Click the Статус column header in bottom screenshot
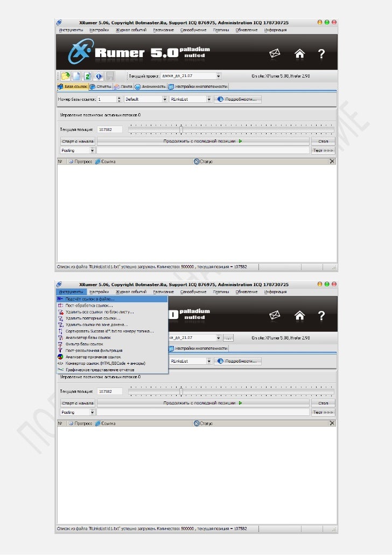 coord(203,424)
